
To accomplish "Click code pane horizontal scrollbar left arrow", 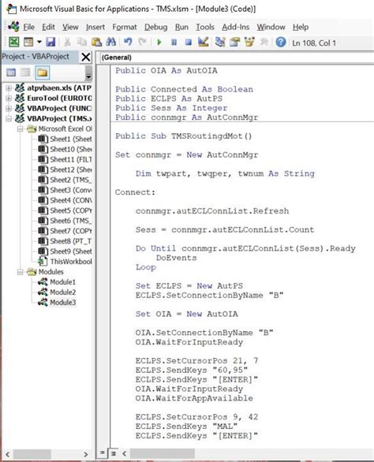I will click(x=125, y=453).
